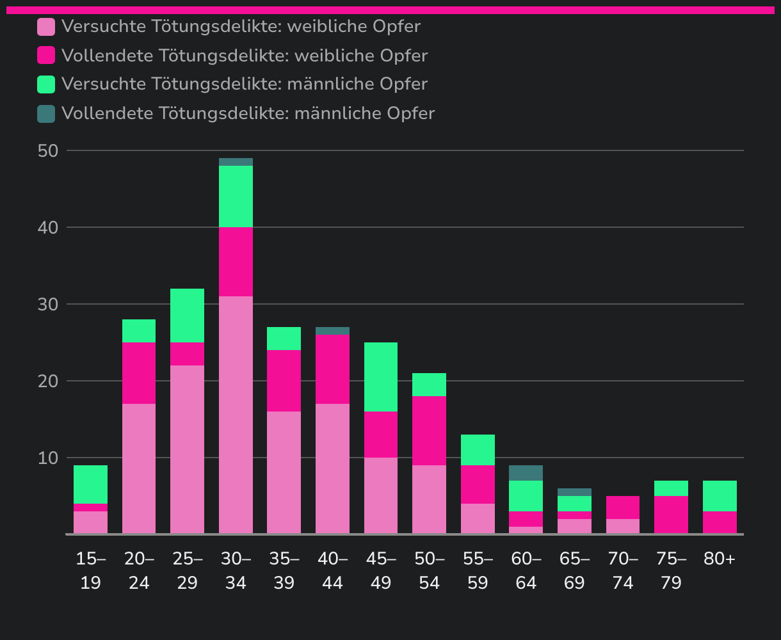Click the green segment of the 45–49 bar
The height and width of the screenshot is (640, 781).
tap(381, 377)
